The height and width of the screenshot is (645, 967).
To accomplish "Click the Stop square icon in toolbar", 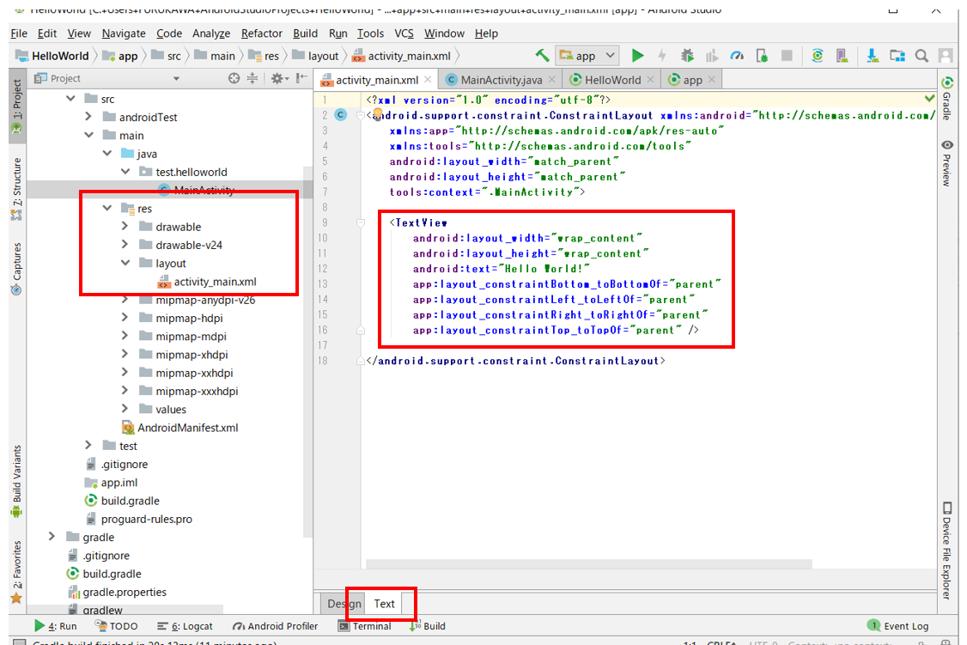I will (x=787, y=56).
